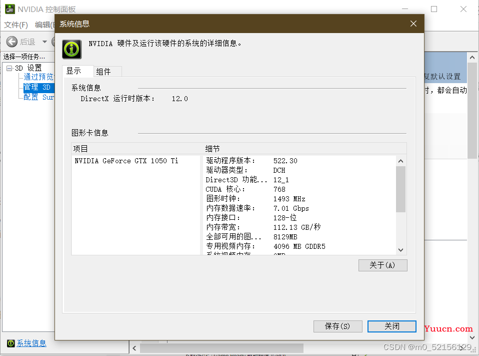Click the 细节 column header

(304, 149)
